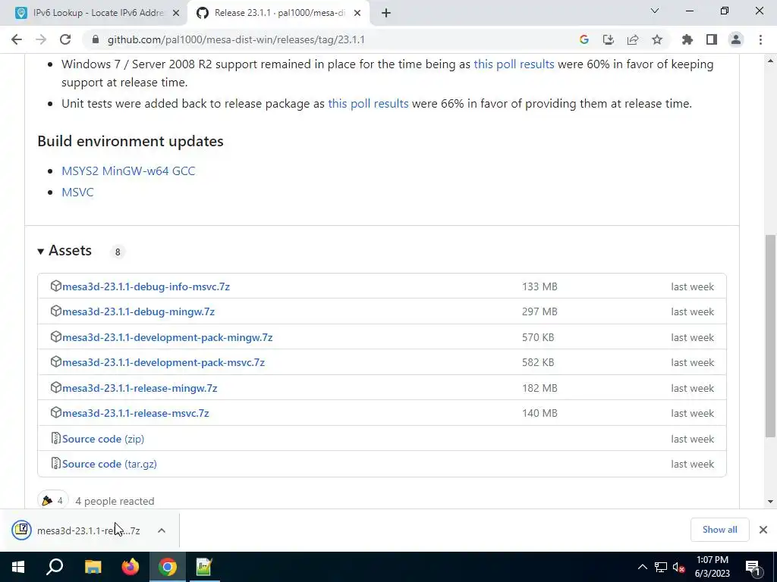Click Chrome icon in taskbar
Viewport: 777px width, 582px height.
click(x=168, y=567)
